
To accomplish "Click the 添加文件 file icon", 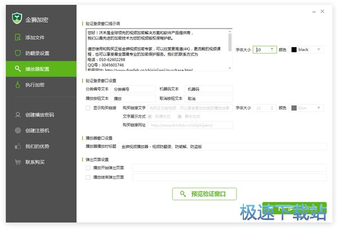I will (x=17, y=37).
